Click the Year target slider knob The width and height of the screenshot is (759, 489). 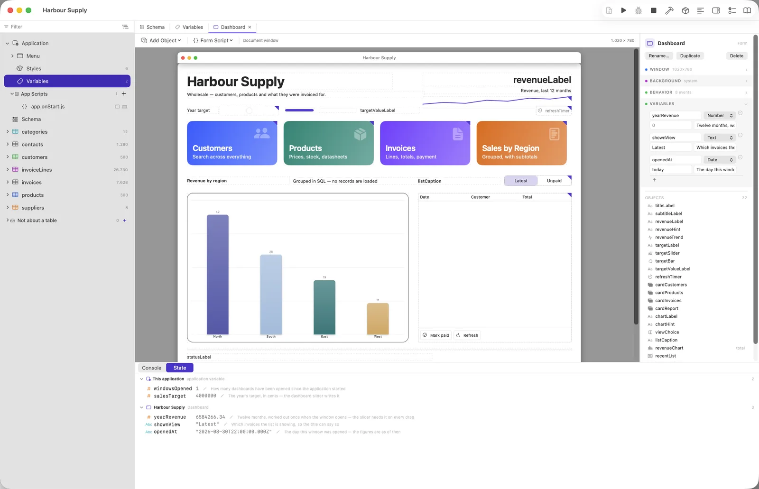(x=249, y=111)
